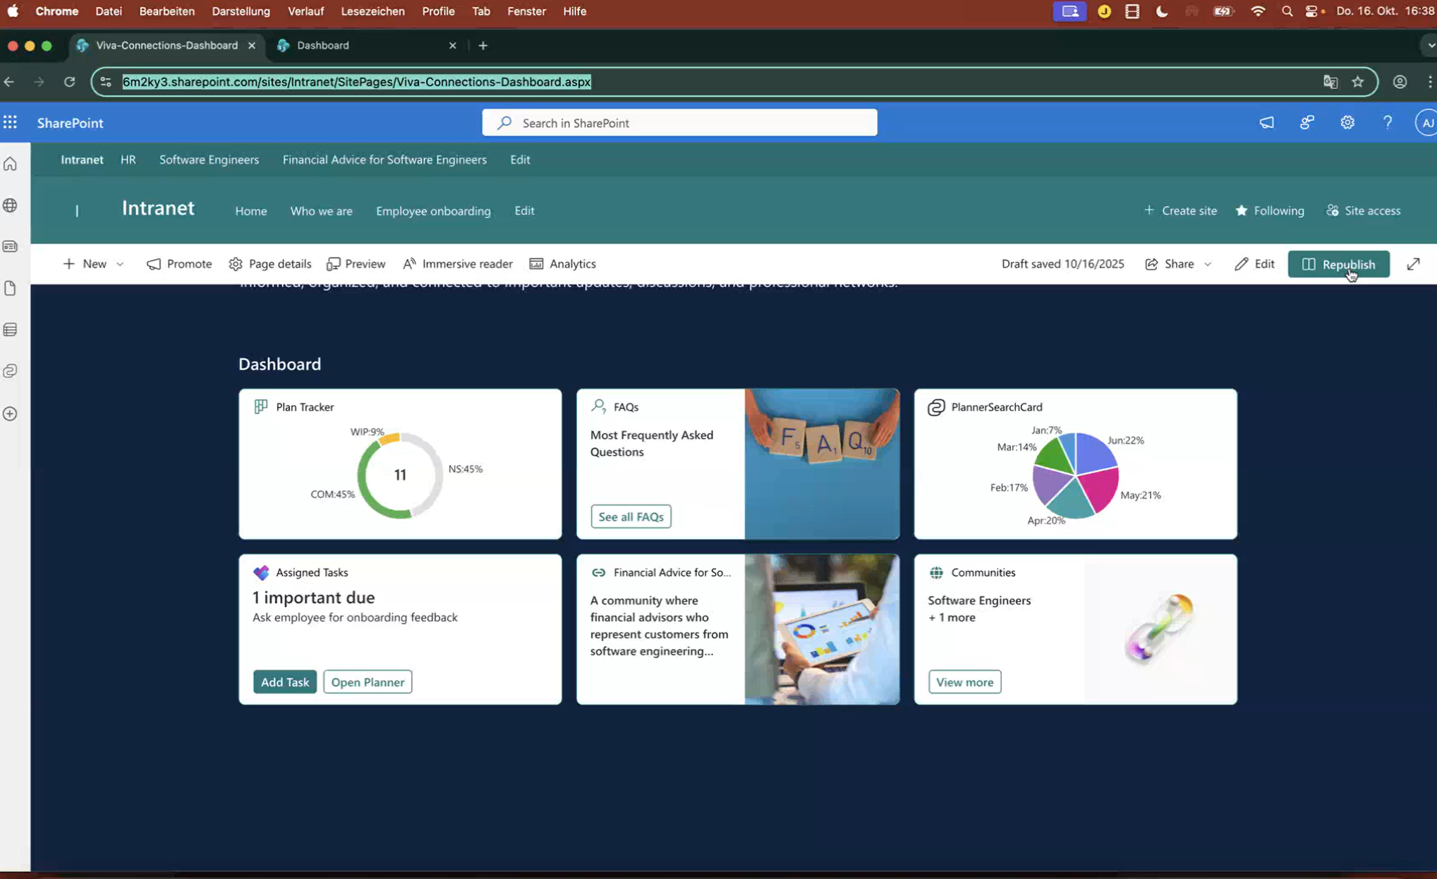Screen dimensions: 1437x879
Task: Open the megaphone feedback icon in header
Action: tap(1267, 123)
